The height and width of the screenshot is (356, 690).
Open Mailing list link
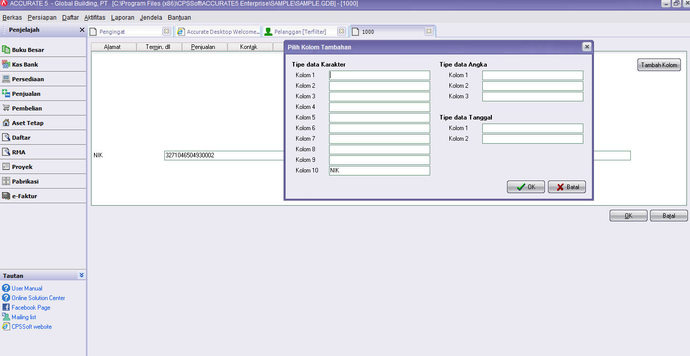(24, 317)
